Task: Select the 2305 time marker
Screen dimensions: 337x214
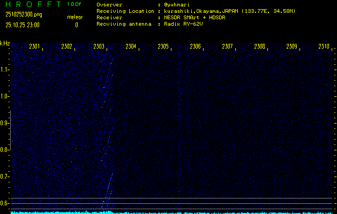Action: [163, 47]
